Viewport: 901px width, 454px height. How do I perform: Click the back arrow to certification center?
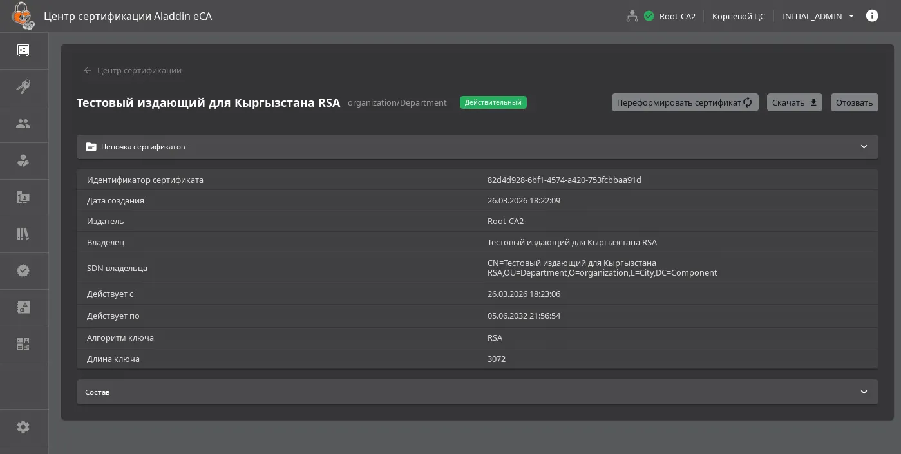click(x=88, y=70)
